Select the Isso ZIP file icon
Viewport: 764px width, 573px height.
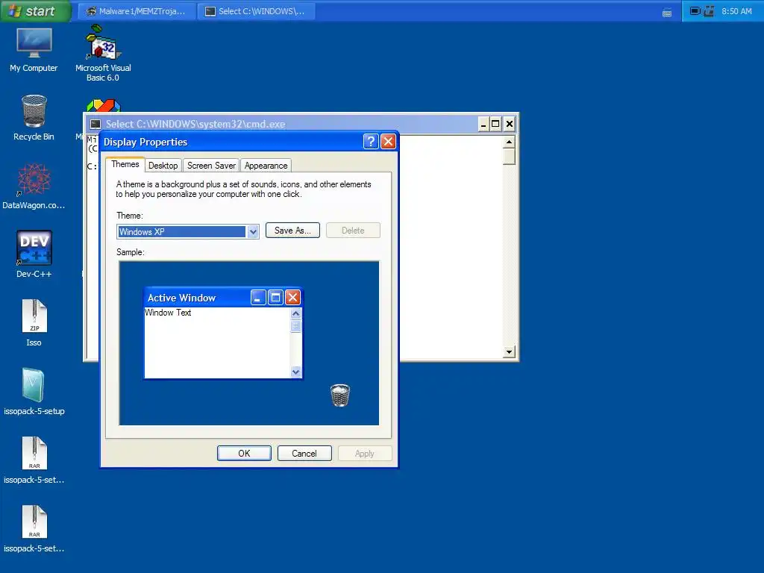coord(34,323)
